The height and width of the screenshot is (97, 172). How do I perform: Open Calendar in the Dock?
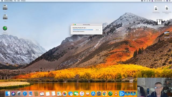coord(42,93)
